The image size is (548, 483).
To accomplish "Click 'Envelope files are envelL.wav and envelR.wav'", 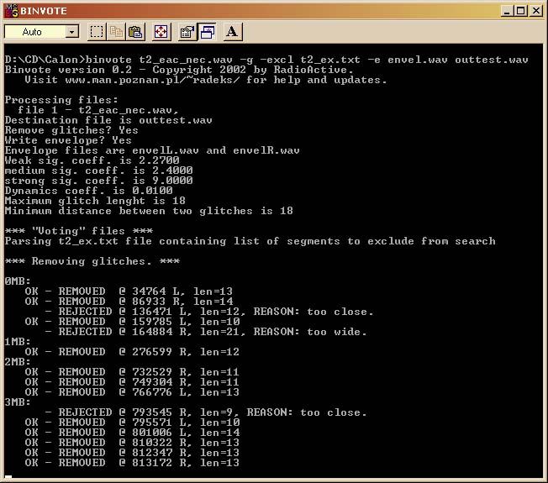I will tap(152, 150).
